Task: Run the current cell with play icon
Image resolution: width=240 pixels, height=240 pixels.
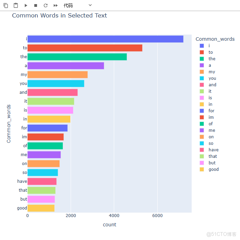Action: [26, 5]
